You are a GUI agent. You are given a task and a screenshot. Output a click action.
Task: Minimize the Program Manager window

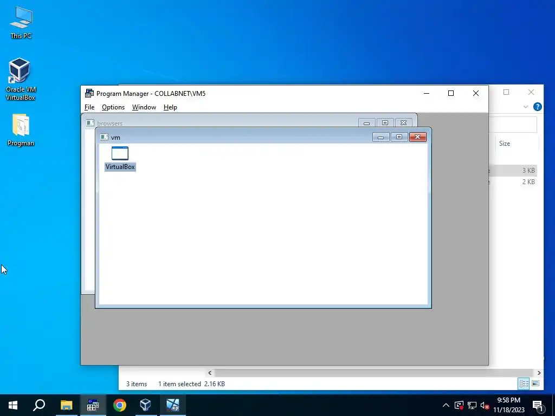[427, 93]
